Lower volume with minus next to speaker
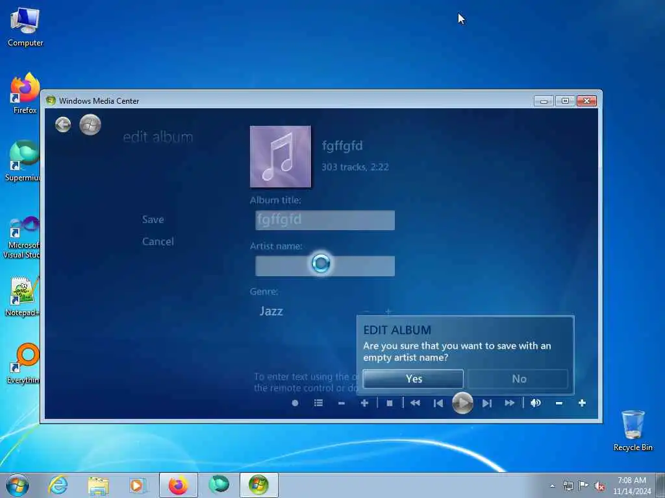The image size is (665, 498). tap(559, 403)
